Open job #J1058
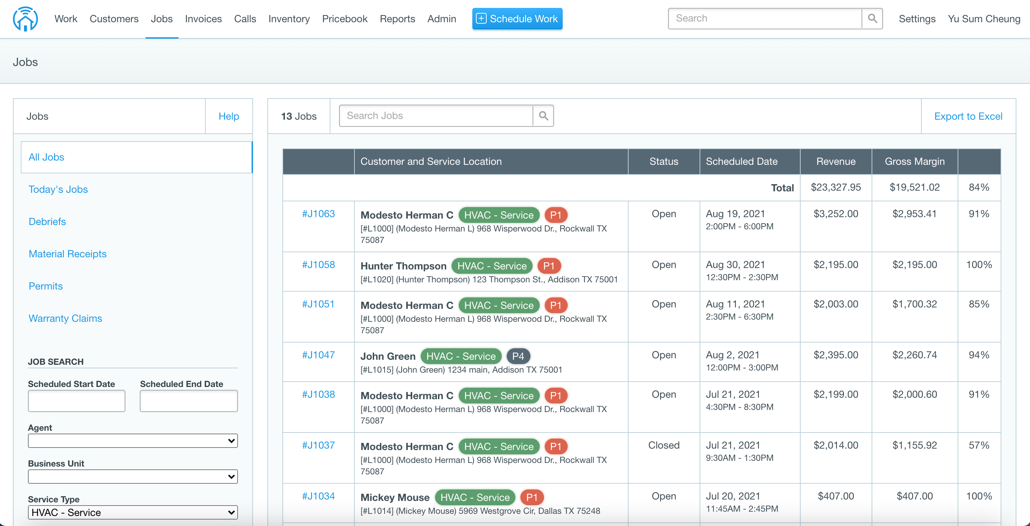Image resolution: width=1030 pixels, height=526 pixels. click(318, 264)
